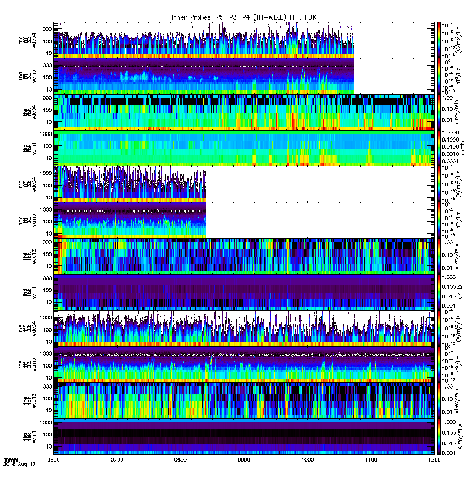Click the color bar beside tha fff edc34 panel
The width and height of the screenshot is (464, 495).
pyautogui.click(x=439, y=40)
